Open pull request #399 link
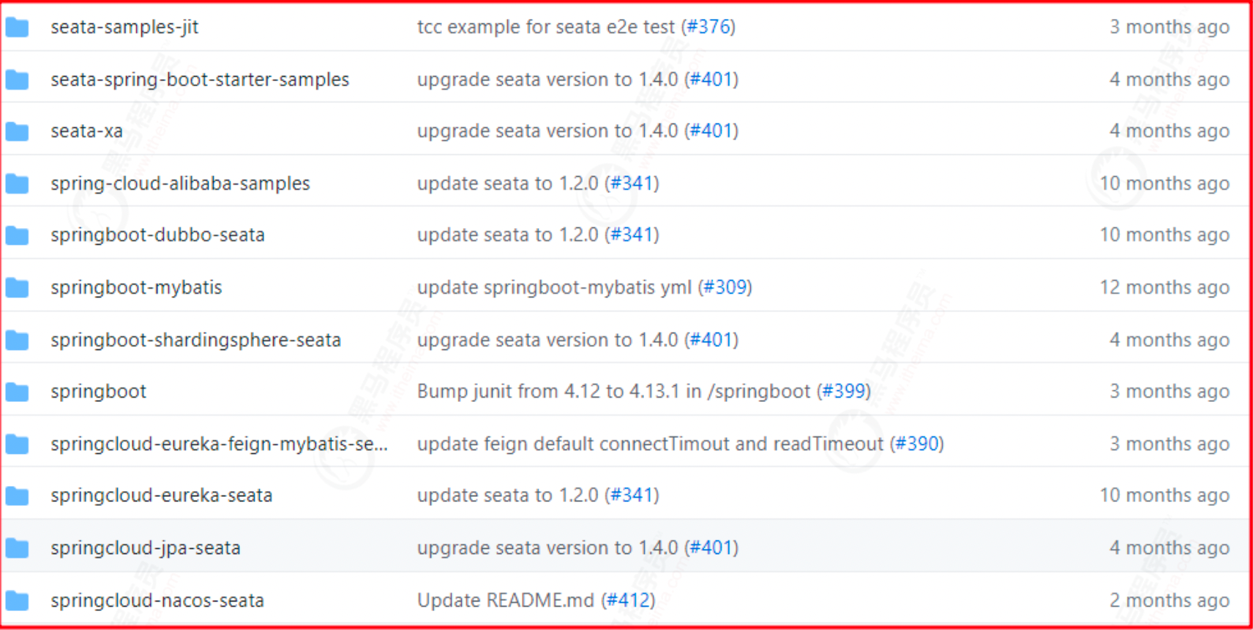Viewport: 1253px width, 630px height. (843, 392)
